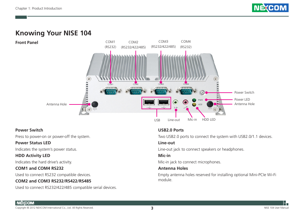This screenshot has width=304, height=214.
Task: Click the right USB port on the device
Action: (x=163, y=102)
